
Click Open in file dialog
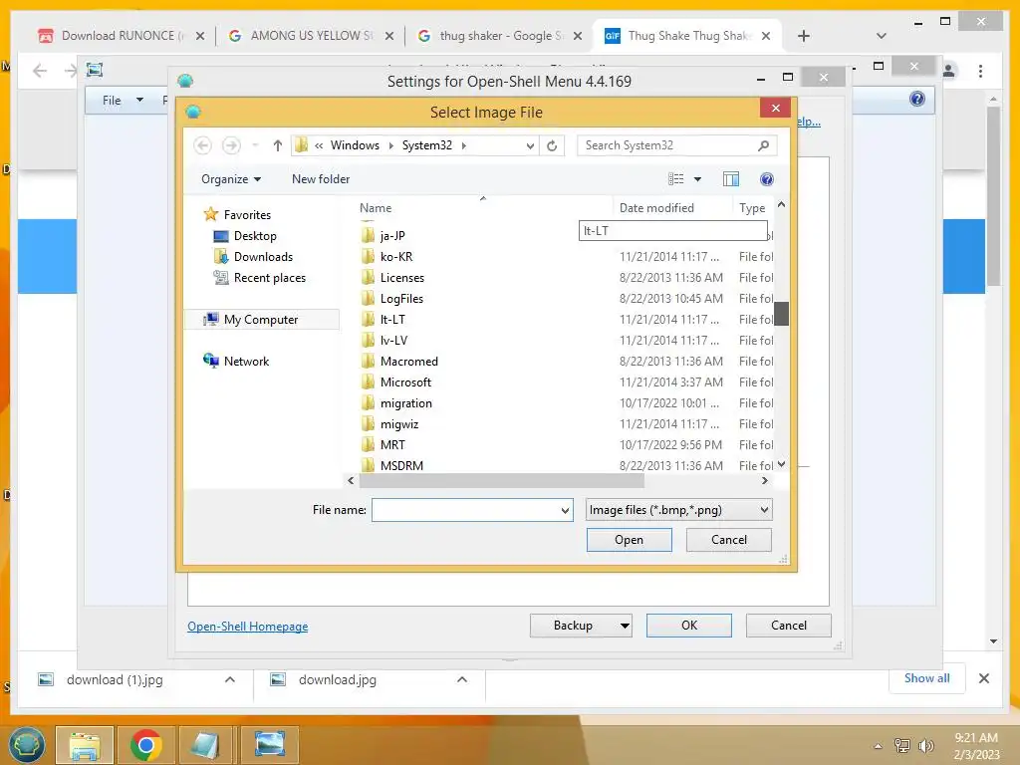click(x=630, y=540)
